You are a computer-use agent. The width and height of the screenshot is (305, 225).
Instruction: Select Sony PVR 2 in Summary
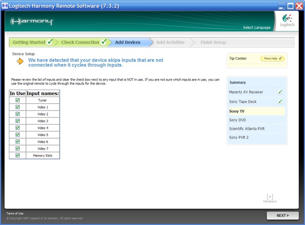point(239,137)
